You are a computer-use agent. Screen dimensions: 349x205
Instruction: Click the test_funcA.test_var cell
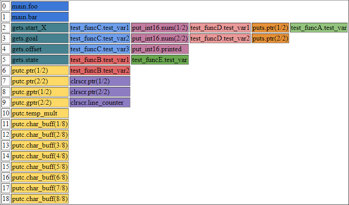[319, 28]
